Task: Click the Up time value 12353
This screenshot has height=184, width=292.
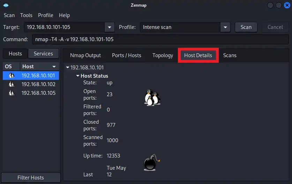Action: pyautogui.click(x=113, y=156)
